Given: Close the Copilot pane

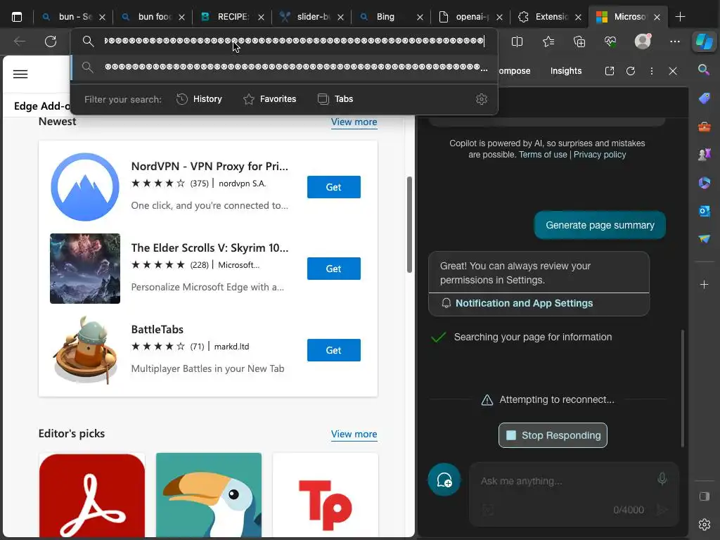Looking at the screenshot, I should (673, 71).
